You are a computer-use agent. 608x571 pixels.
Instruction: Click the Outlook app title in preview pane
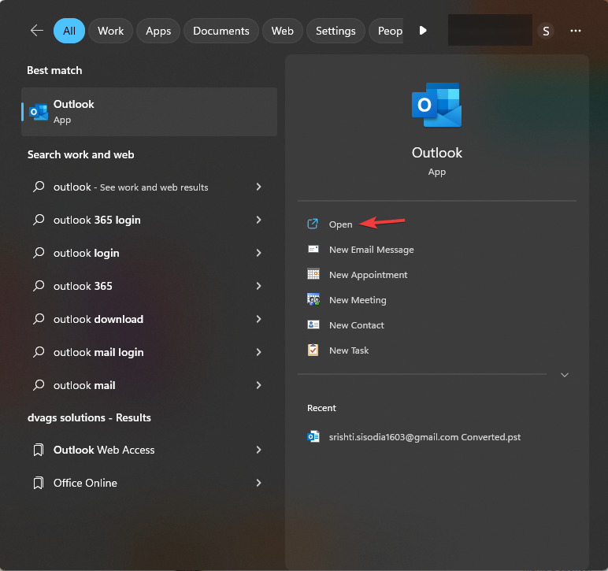(436, 153)
